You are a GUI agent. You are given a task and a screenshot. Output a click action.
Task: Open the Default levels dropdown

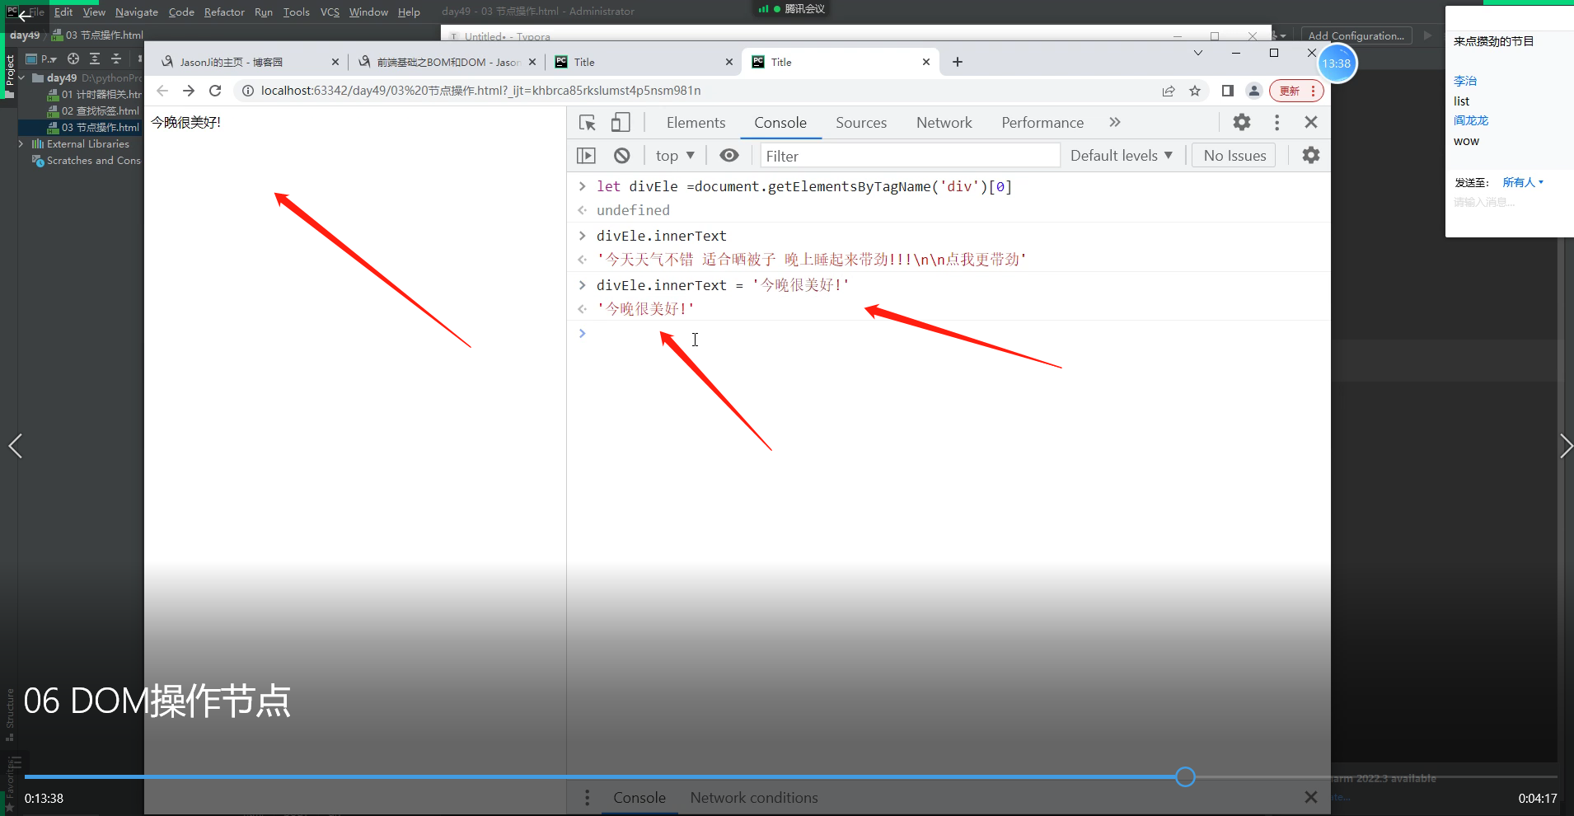(1122, 156)
